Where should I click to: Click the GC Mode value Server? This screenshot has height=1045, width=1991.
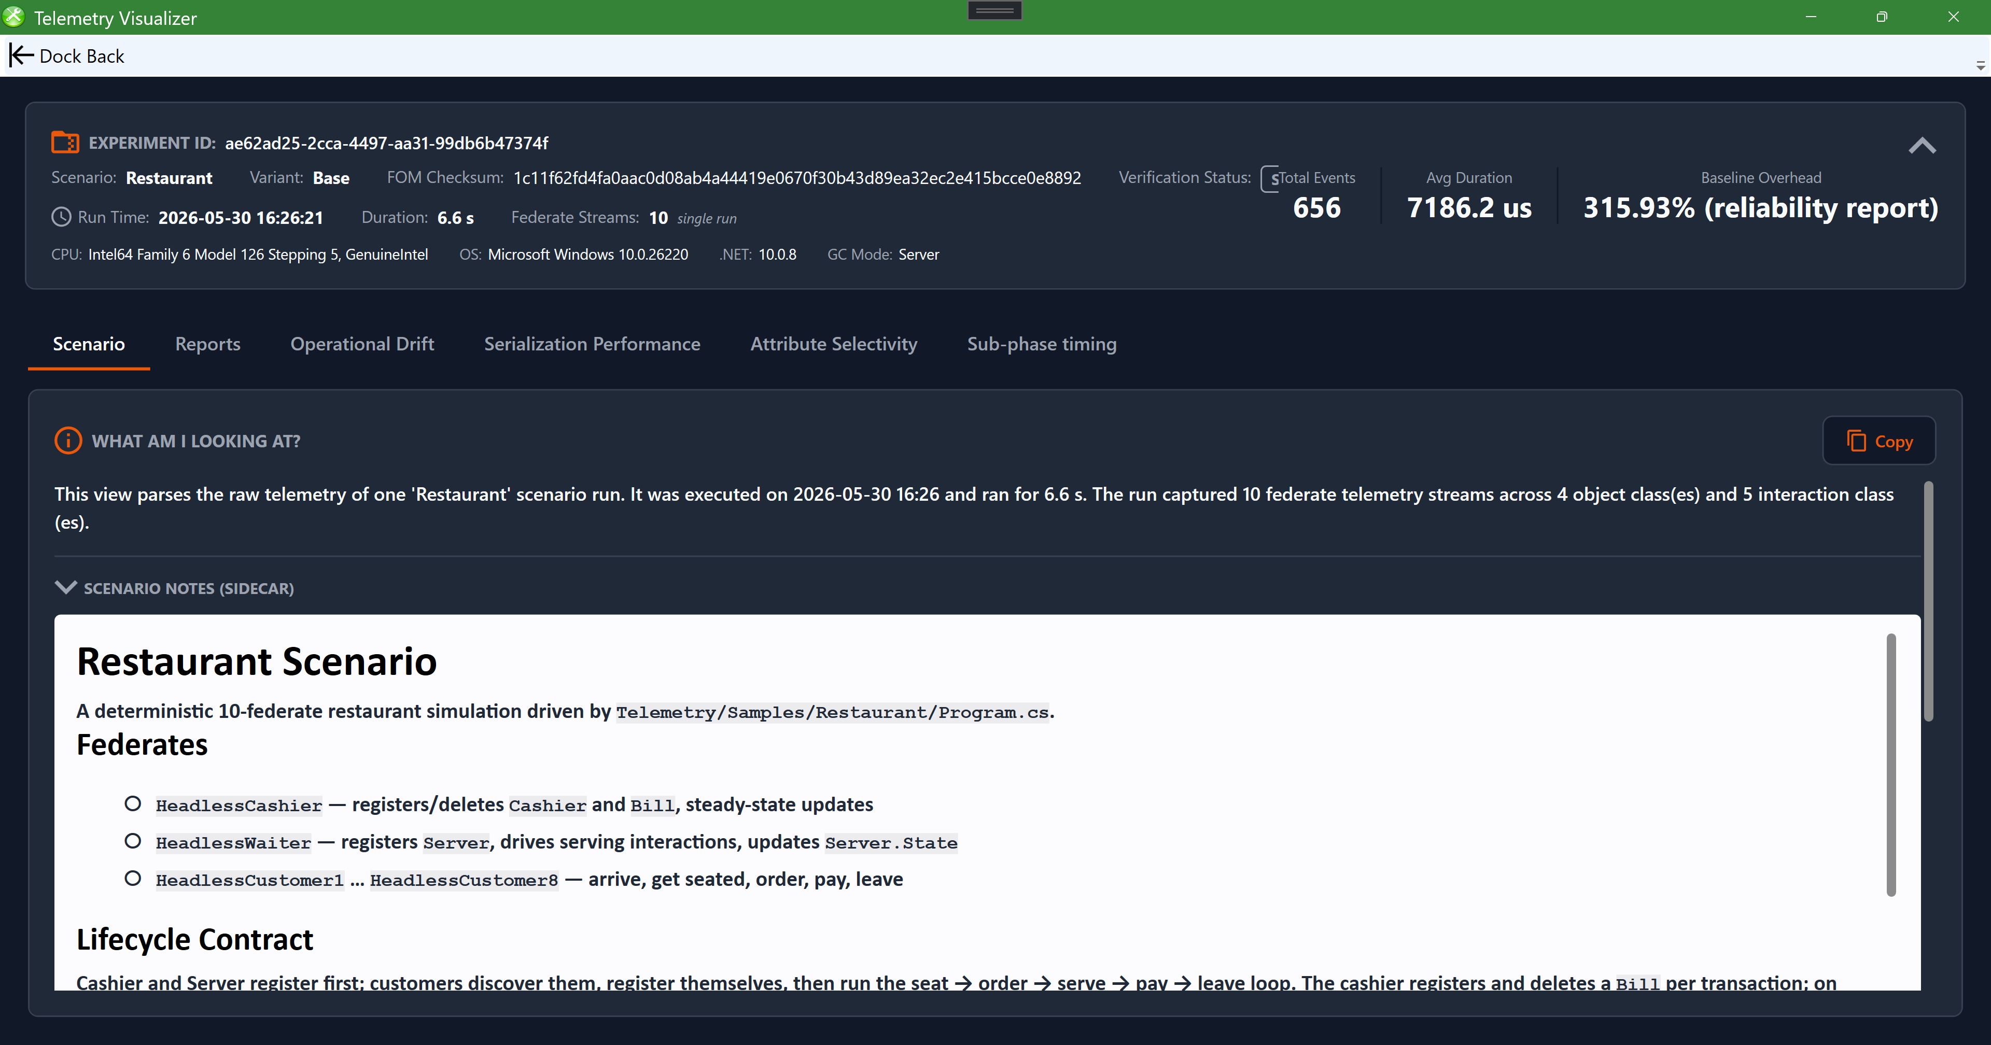pos(919,255)
